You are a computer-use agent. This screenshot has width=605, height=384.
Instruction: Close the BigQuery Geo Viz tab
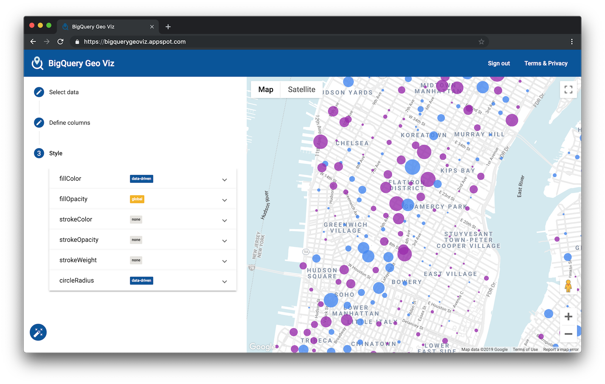pyautogui.click(x=152, y=27)
